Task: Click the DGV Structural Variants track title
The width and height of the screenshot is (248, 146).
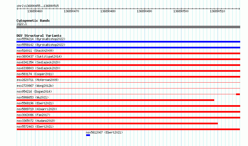Action: tap(39, 36)
